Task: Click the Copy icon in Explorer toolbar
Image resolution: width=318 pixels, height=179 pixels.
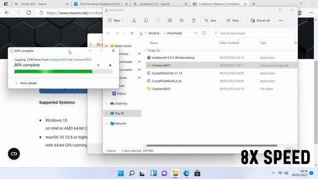Action: click(146, 20)
